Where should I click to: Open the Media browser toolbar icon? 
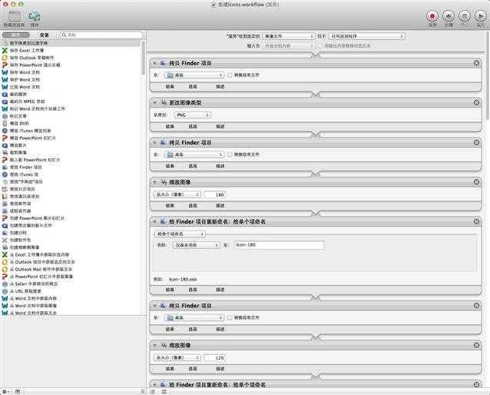coord(35,17)
